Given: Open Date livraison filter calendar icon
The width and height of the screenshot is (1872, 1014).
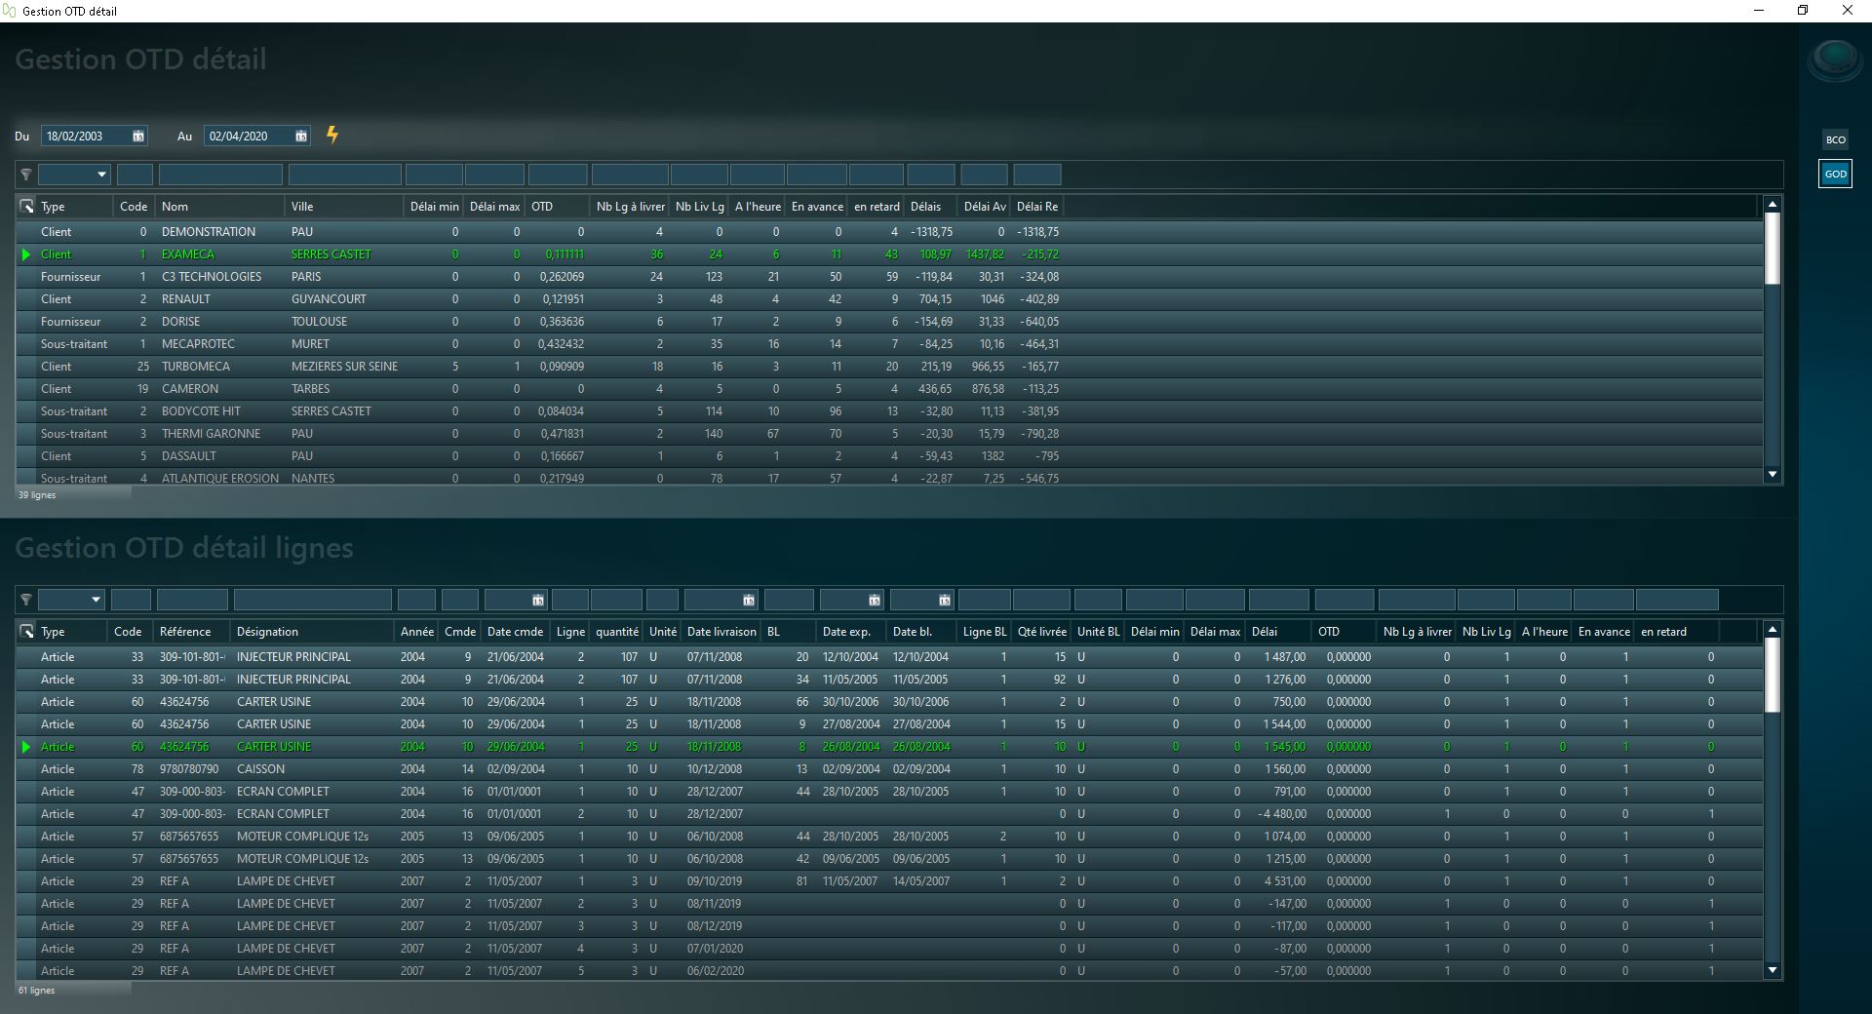Looking at the screenshot, I should pyautogui.click(x=749, y=601).
